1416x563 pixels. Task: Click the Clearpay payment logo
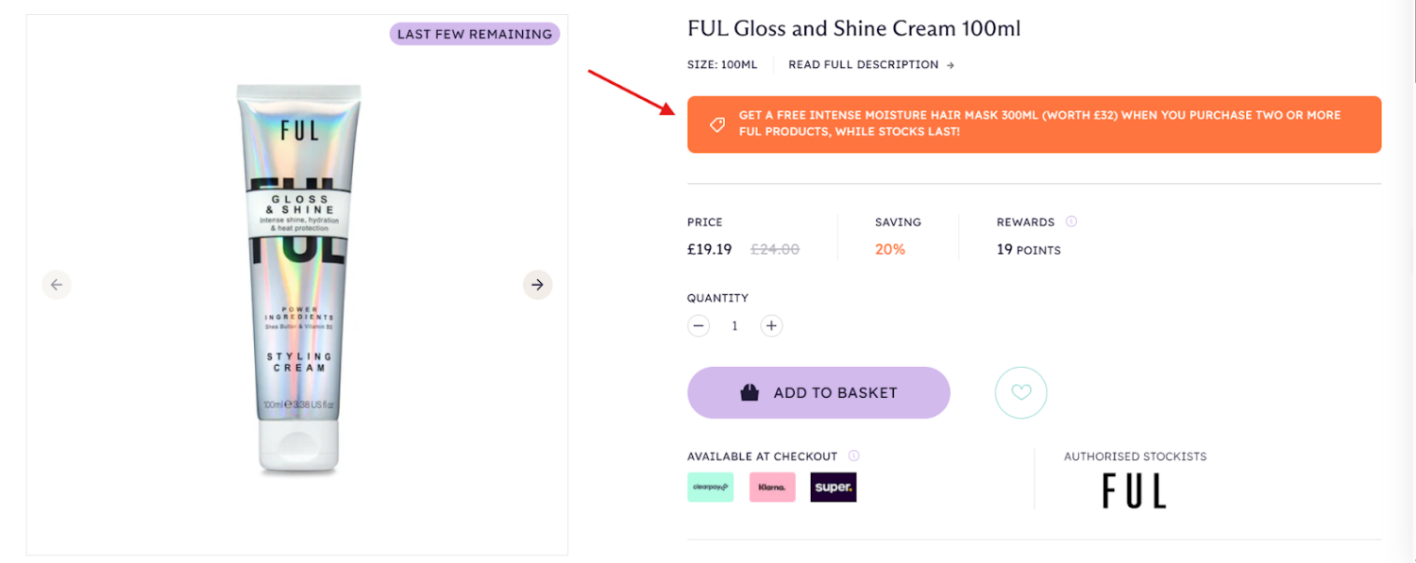tap(710, 487)
